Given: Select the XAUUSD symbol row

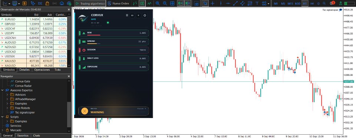Looking at the screenshot, I should 34,61.
